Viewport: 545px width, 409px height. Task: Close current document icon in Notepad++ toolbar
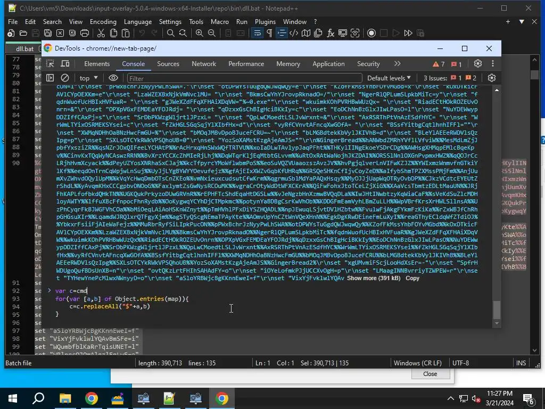60,34
